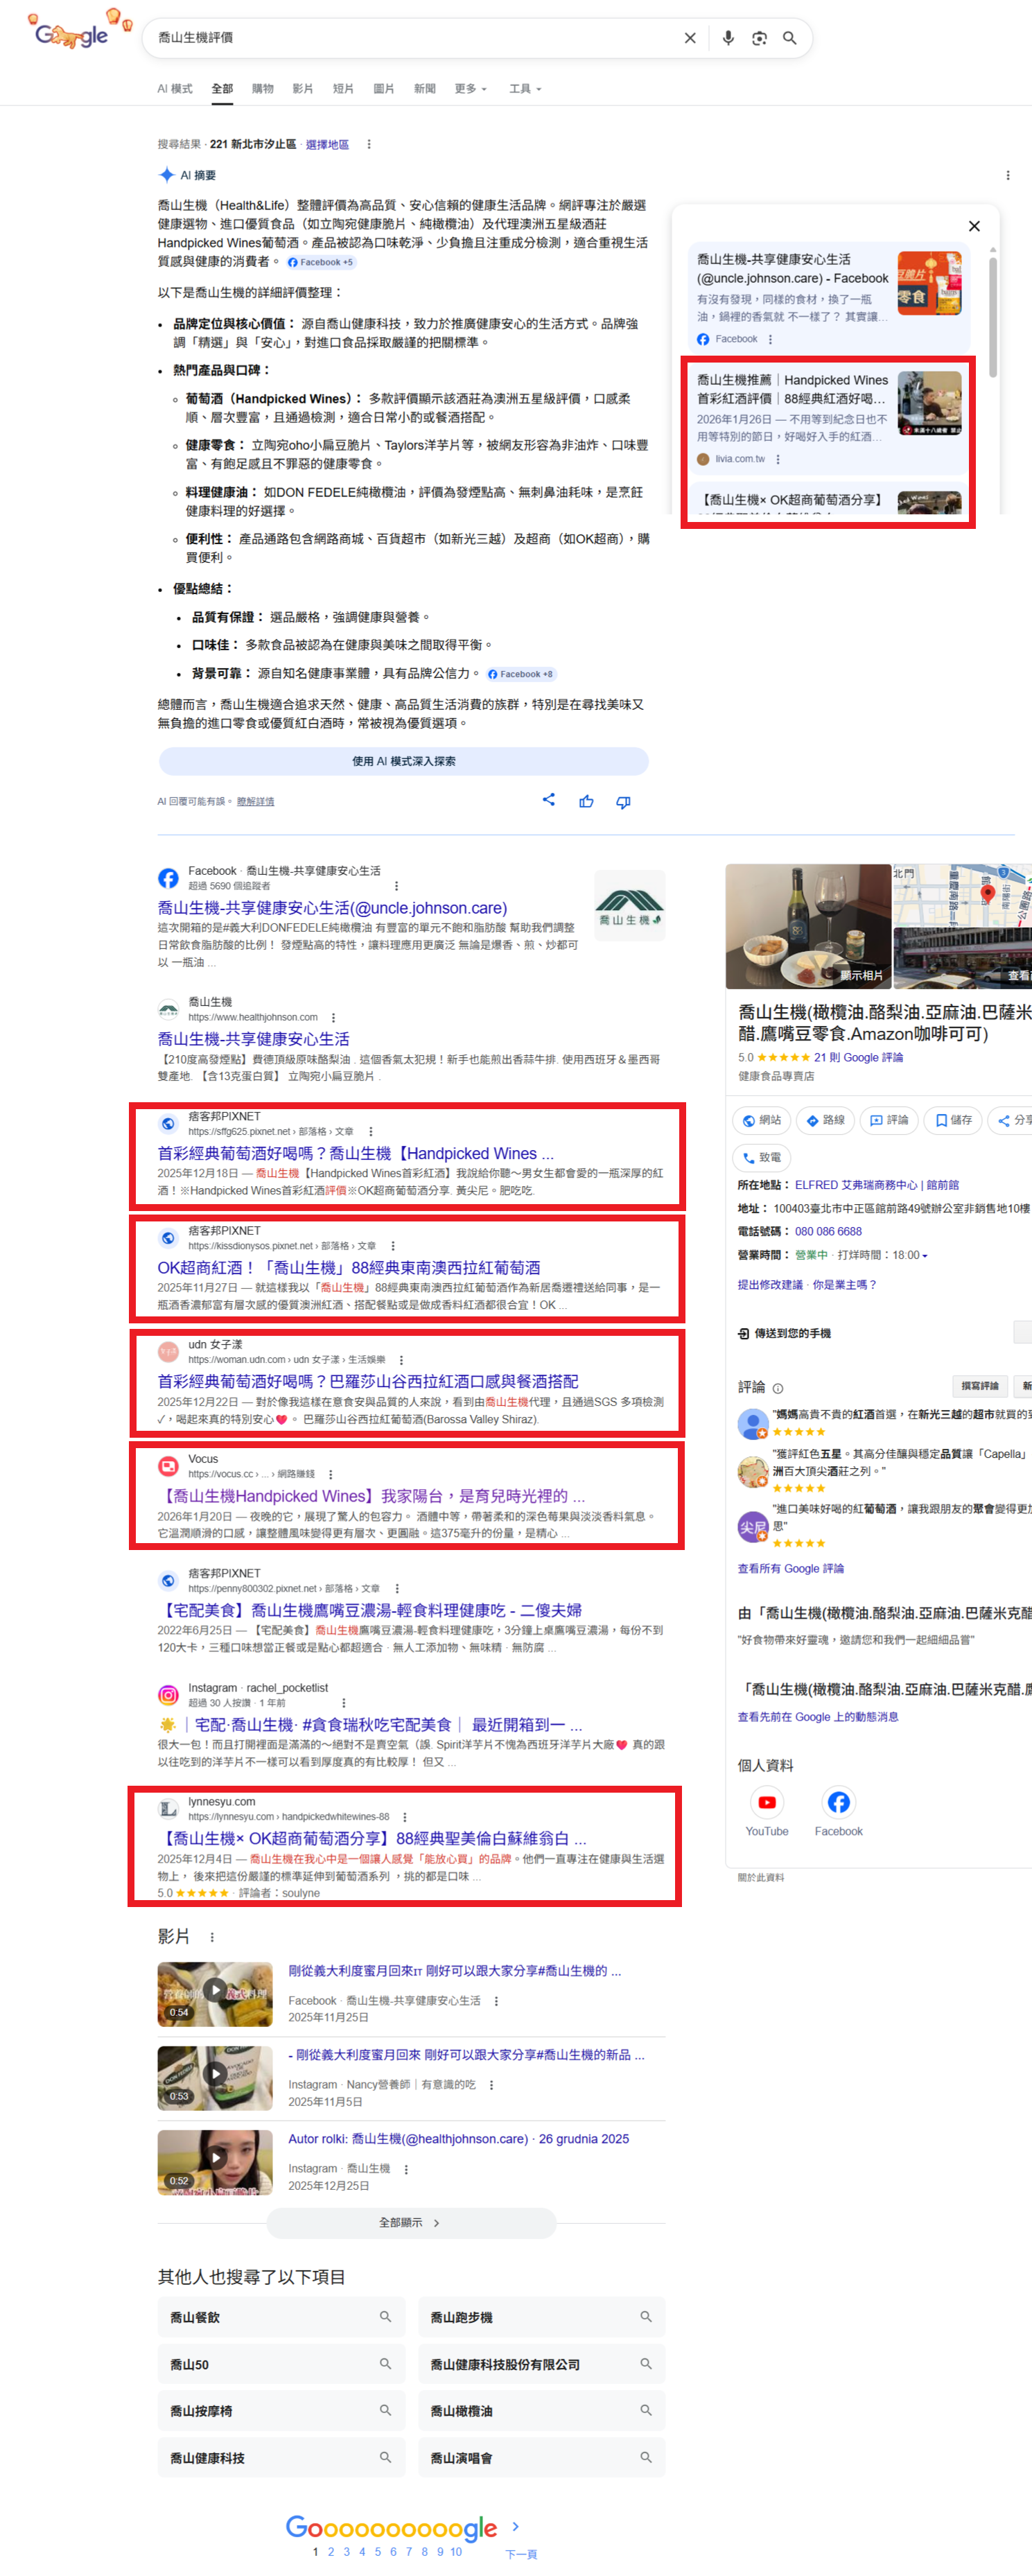Switch to the 新聞 news tab
Image resolution: width=1032 pixels, height=2576 pixels.
[x=424, y=89]
